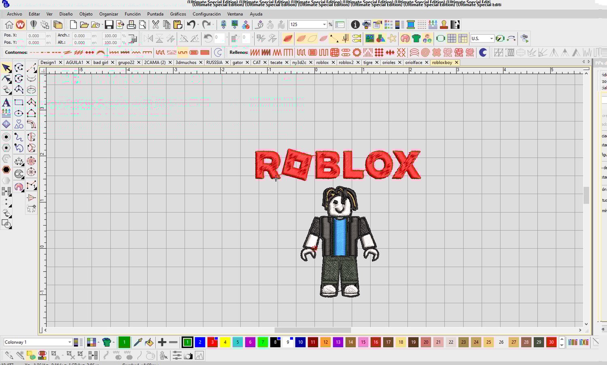Select red color swatch 3
The height and width of the screenshot is (365, 607).
pos(212,342)
